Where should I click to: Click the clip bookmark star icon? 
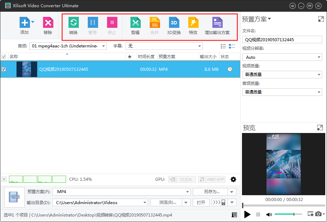coord(310,214)
